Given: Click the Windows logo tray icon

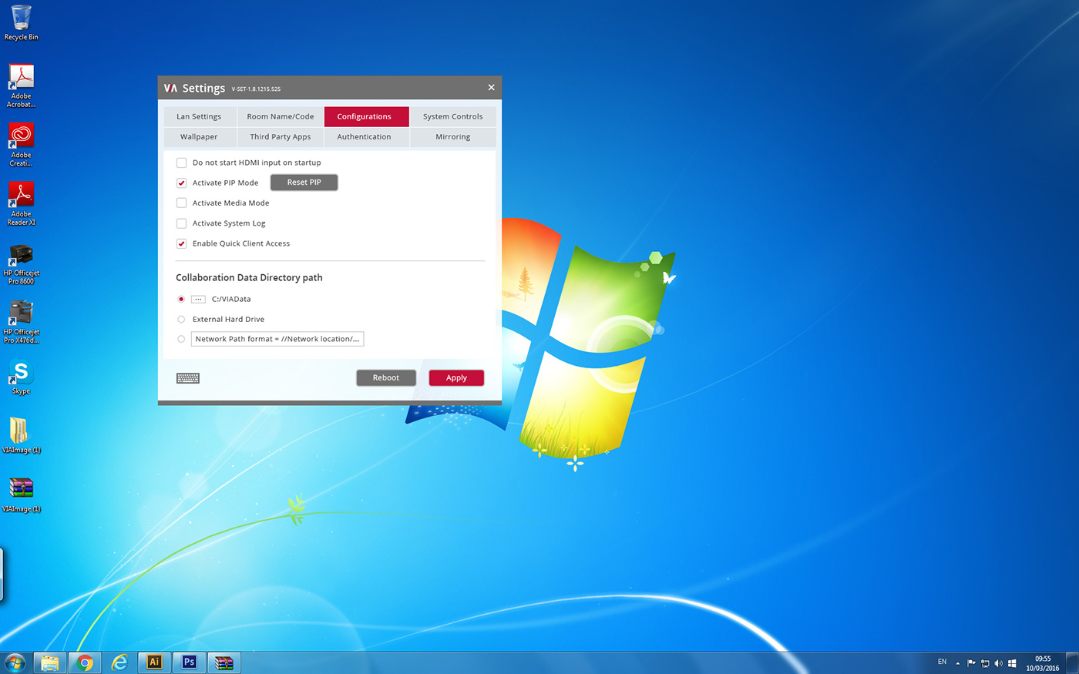Looking at the screenshot, I should [x=1012, y=663].
